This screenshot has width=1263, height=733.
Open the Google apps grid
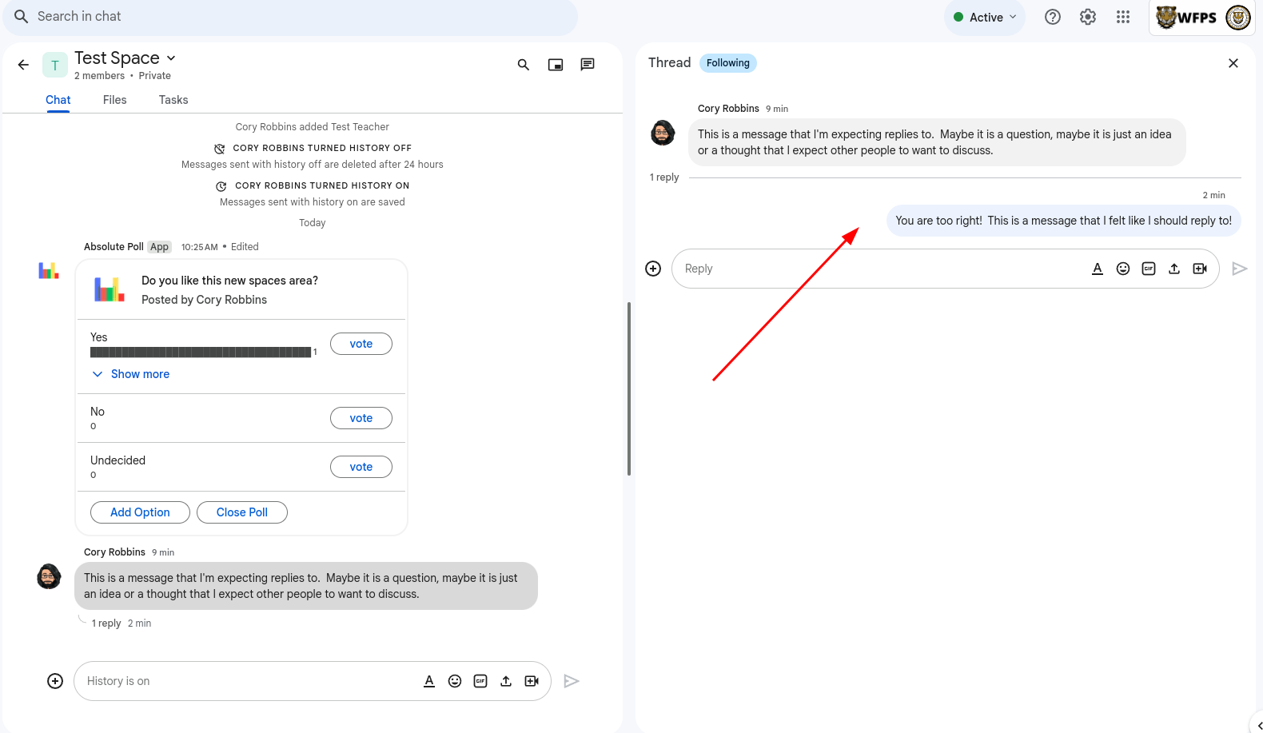pos(1123,17)
